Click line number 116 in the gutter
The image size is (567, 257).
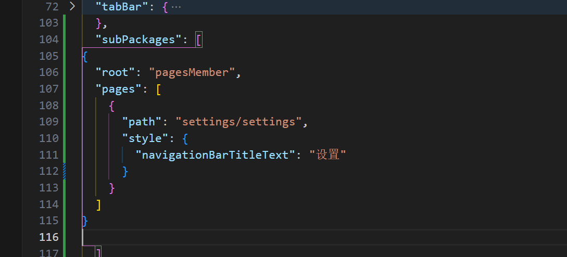[49, 237]
